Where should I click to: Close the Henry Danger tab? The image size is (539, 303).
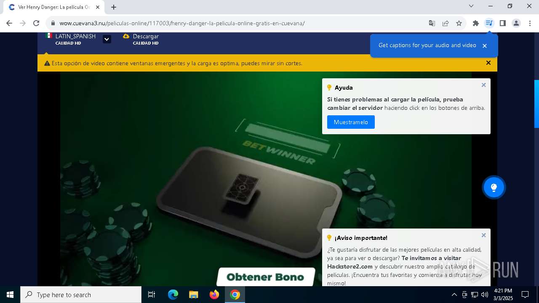(98, 7)
